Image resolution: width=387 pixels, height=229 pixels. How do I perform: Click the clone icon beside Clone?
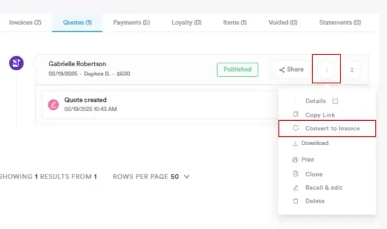[295, 174]
